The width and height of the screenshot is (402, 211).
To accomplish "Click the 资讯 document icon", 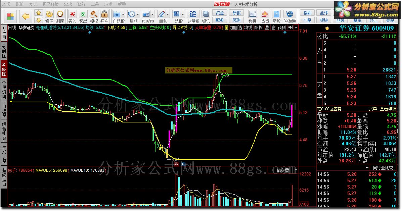I will [x=205, y=14].
